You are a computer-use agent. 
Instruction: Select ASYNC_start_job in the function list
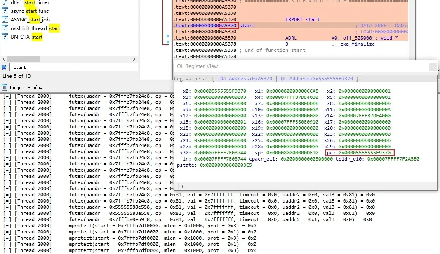pos(30,20)
